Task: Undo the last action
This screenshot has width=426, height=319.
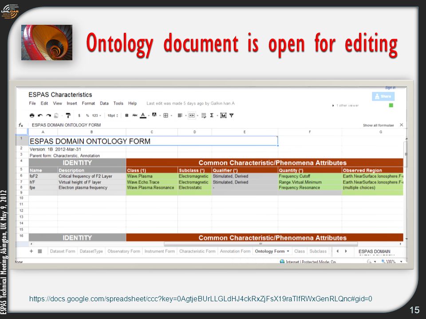Action: click(40, 116)
